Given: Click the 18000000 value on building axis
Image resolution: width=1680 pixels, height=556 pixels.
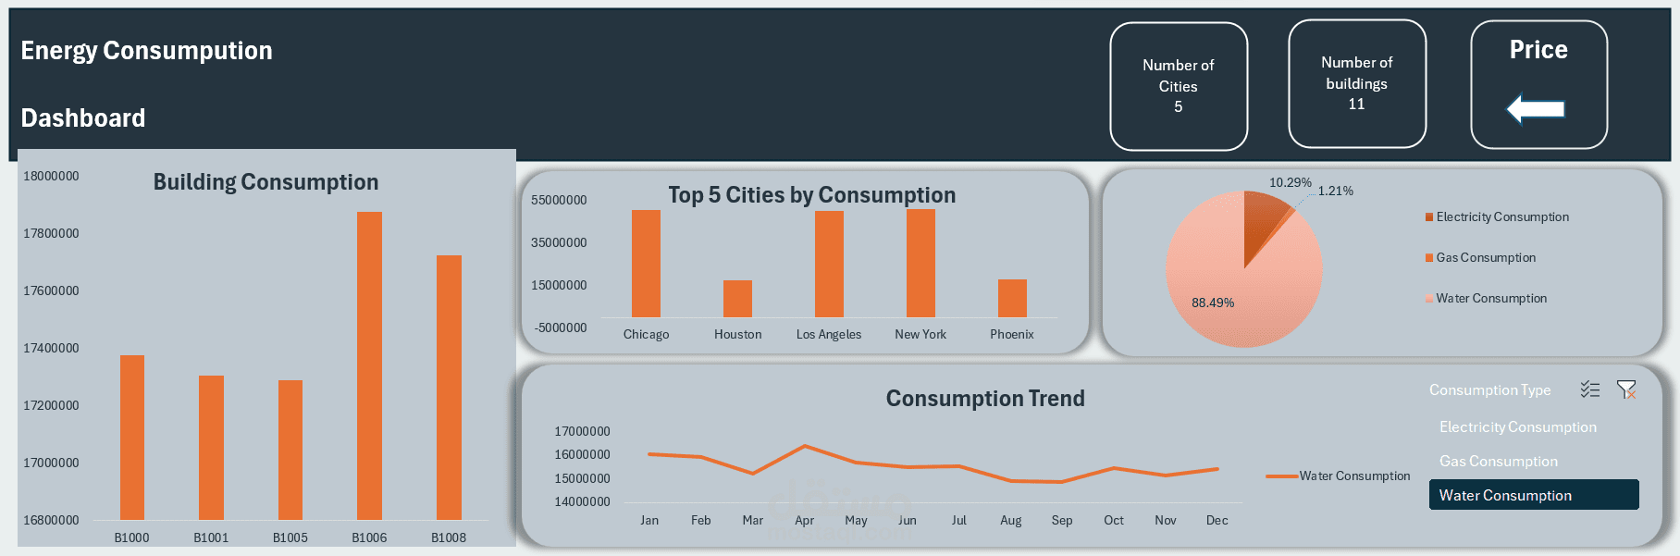Looking at the screenshot, I should click(51, 176).
